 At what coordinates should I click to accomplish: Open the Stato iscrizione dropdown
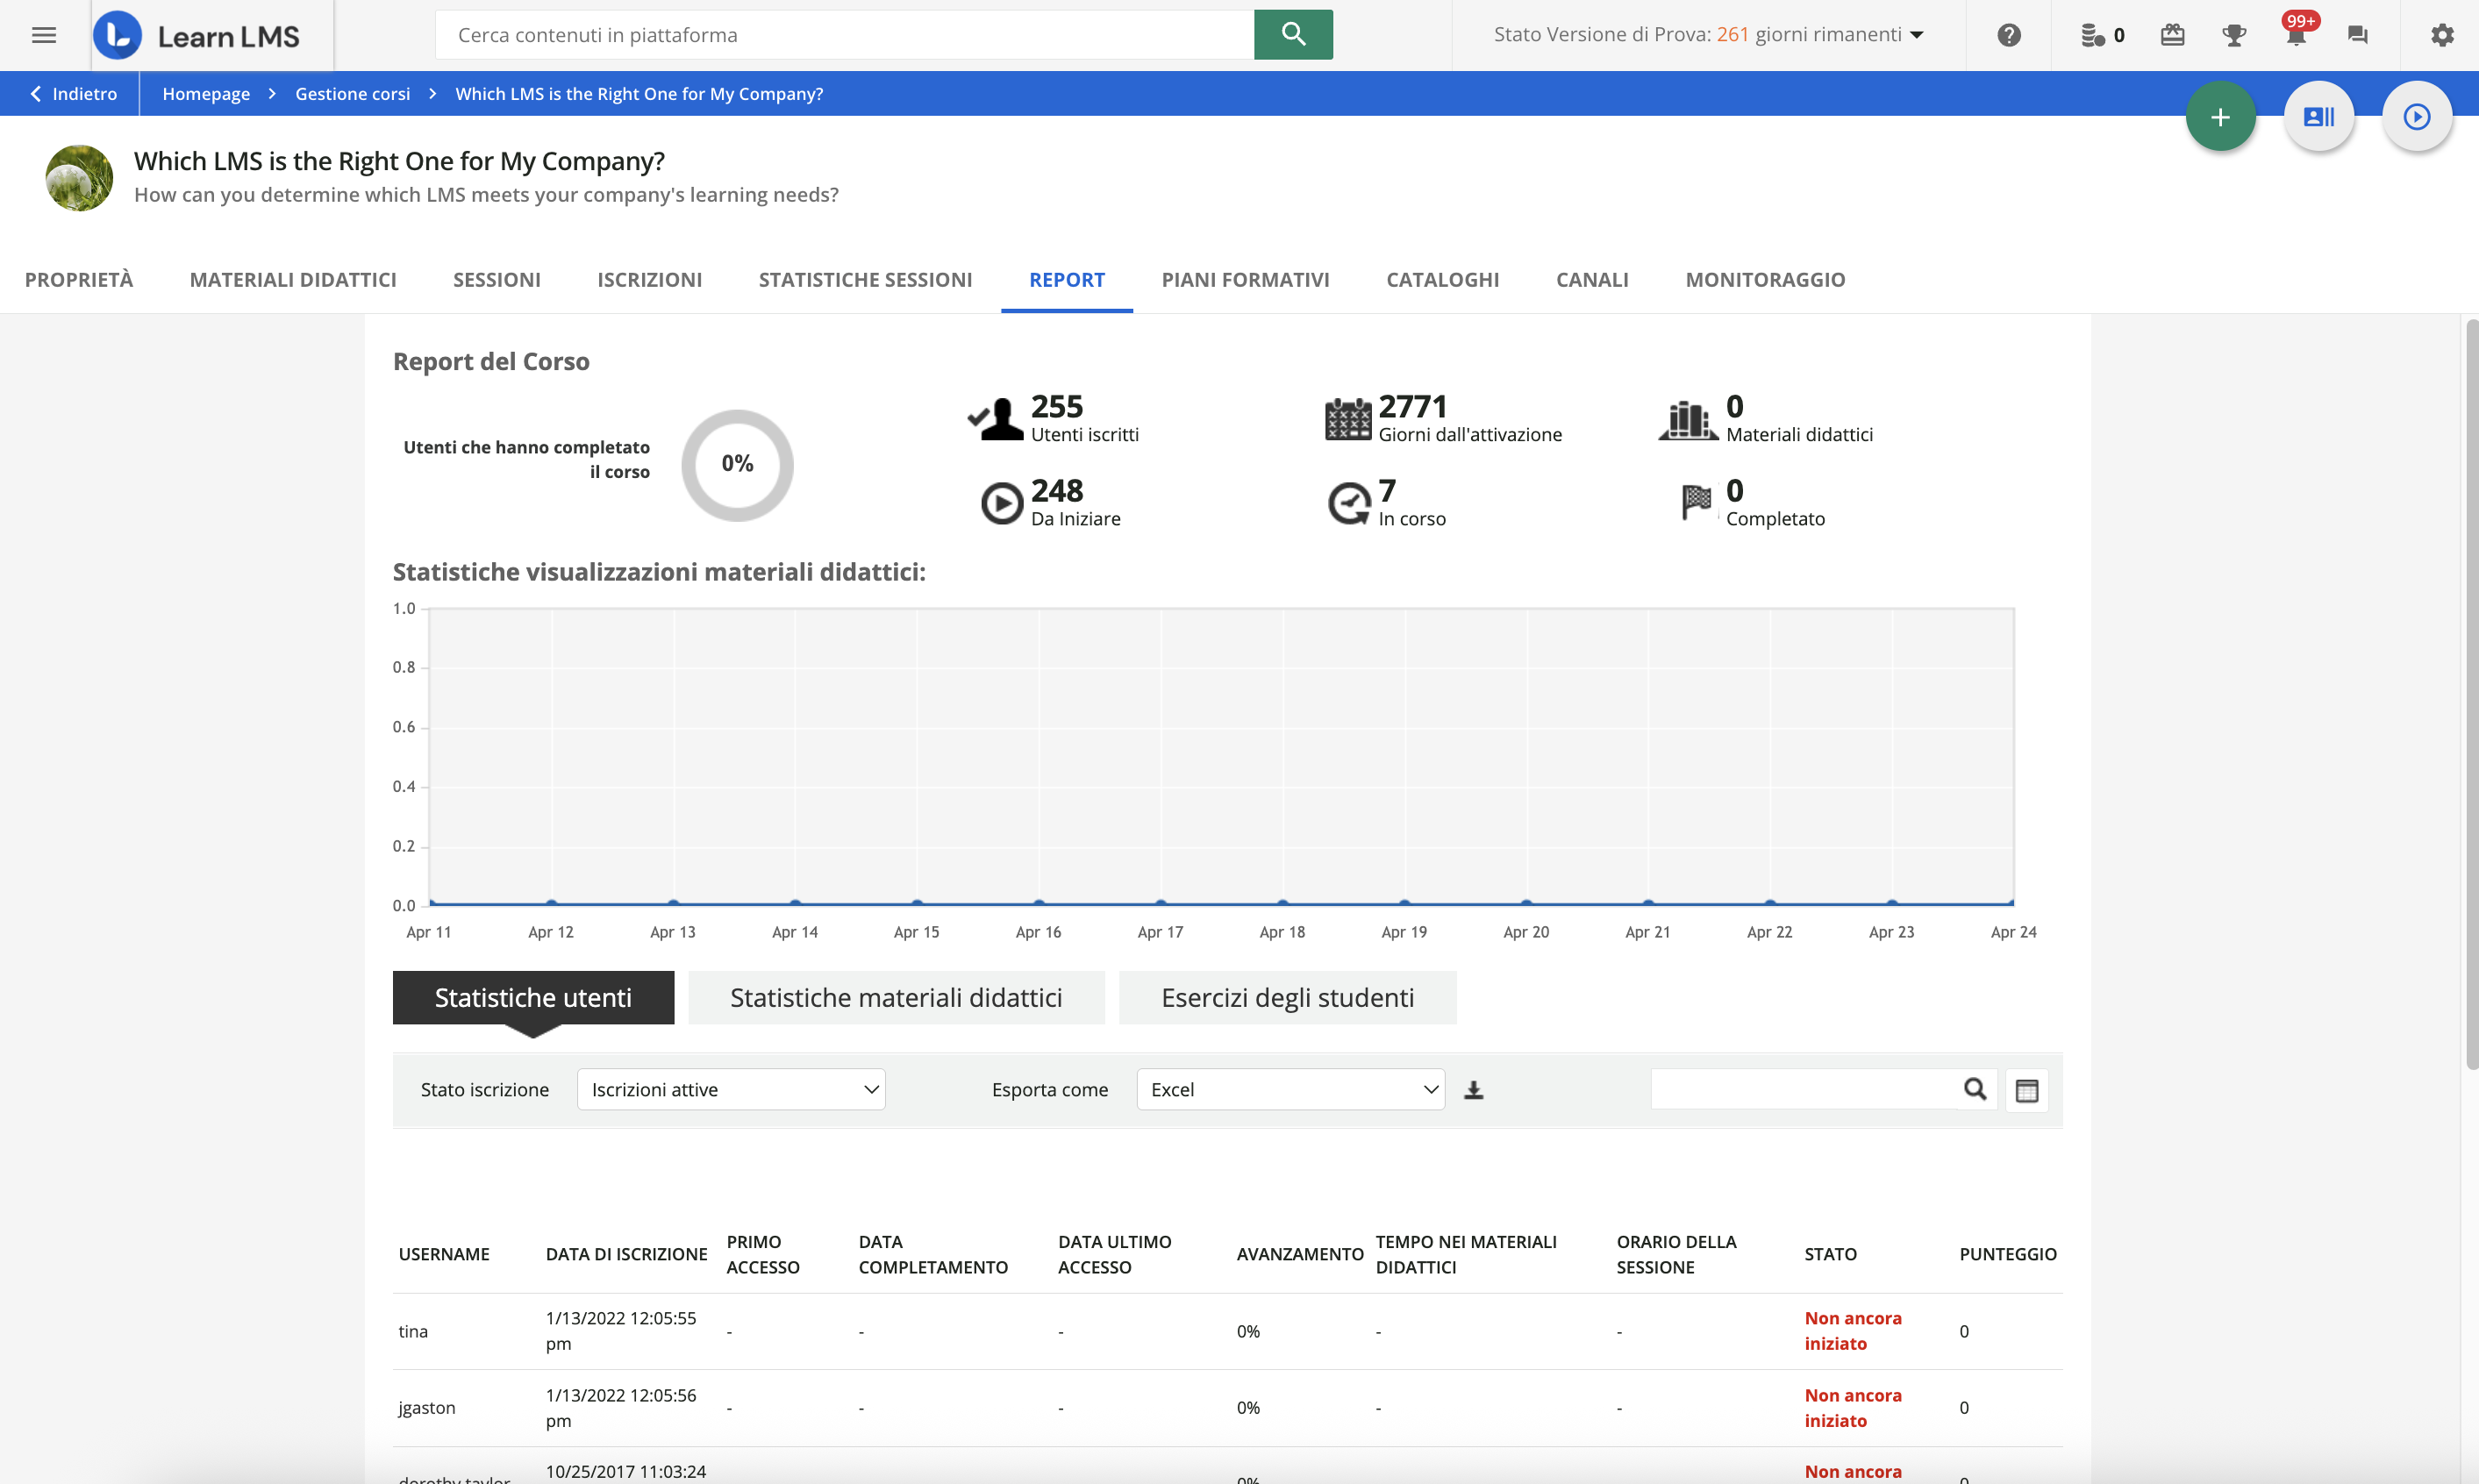point(731,1090)
